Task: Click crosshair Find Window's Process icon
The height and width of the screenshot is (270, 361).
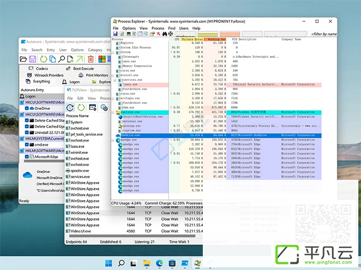Action: click(170, 34)
